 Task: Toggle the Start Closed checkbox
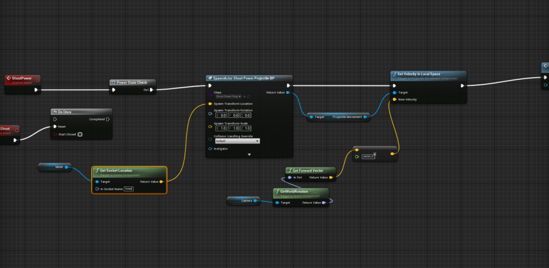80,134
